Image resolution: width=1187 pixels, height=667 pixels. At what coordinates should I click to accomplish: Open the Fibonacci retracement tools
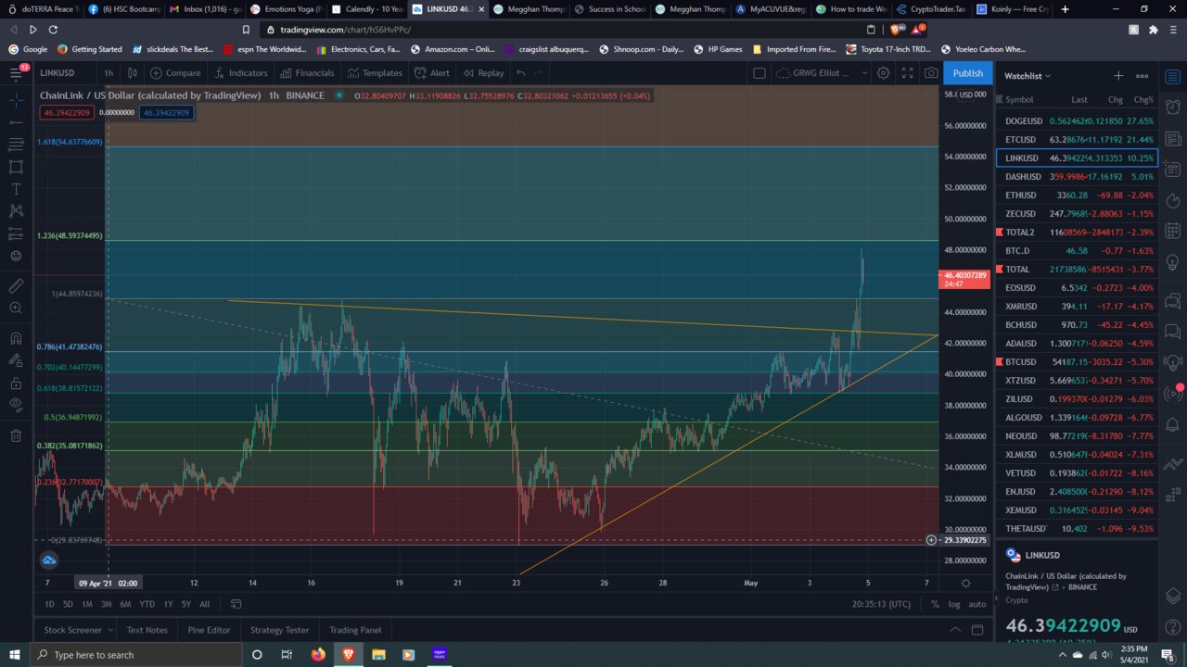(16, 145)
